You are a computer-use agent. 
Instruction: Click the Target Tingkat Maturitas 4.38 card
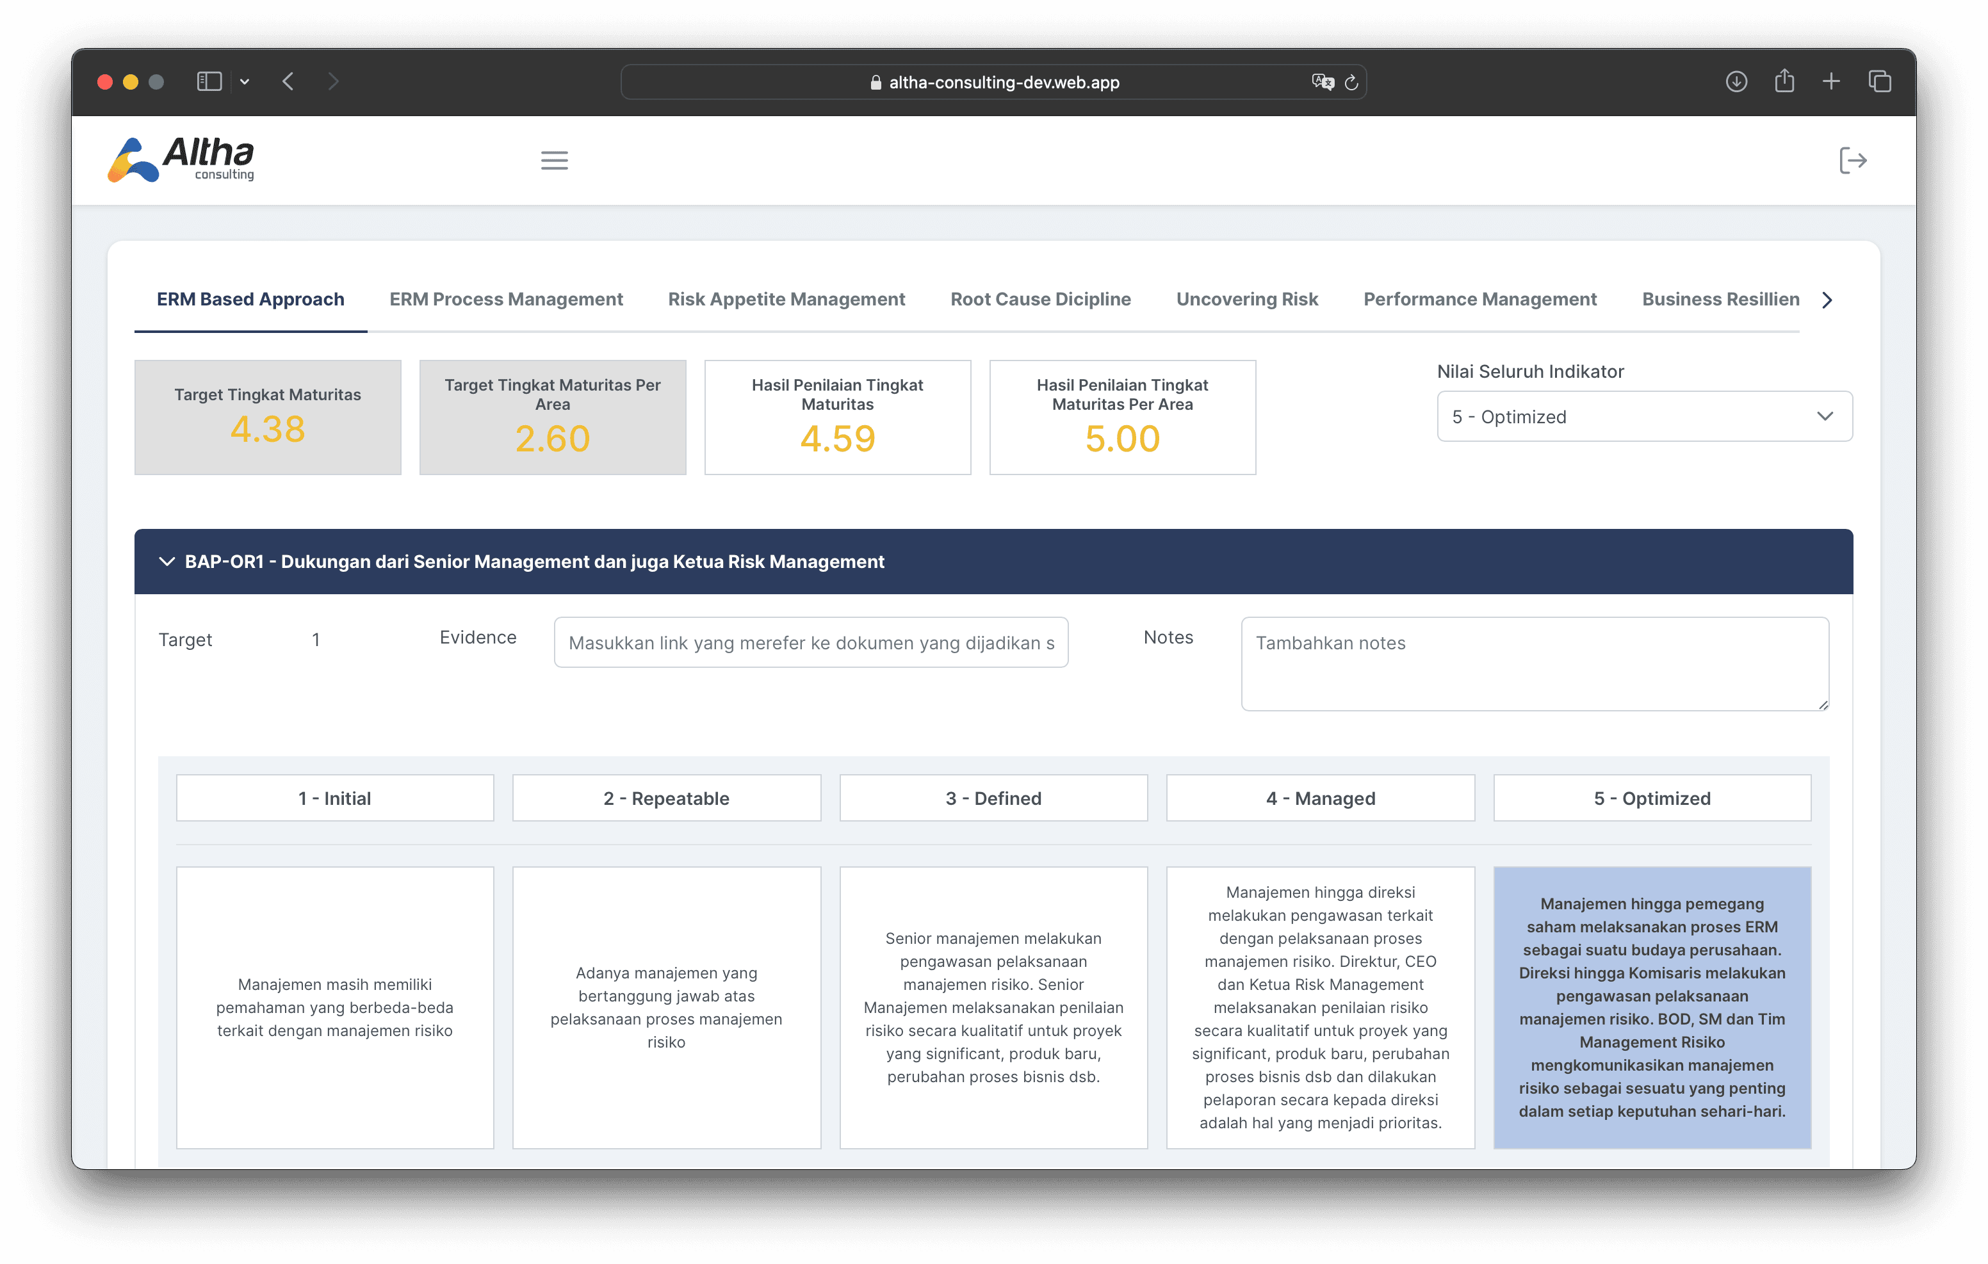pos(268,417)
